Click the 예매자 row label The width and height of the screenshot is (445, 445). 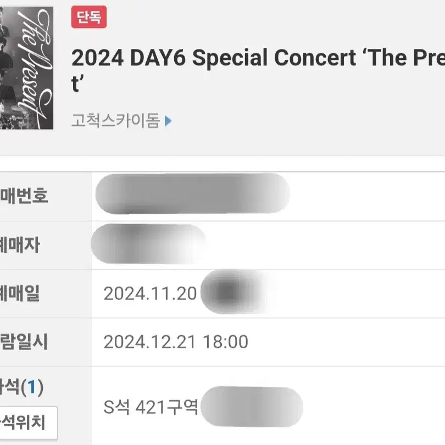tap(20, 245)
